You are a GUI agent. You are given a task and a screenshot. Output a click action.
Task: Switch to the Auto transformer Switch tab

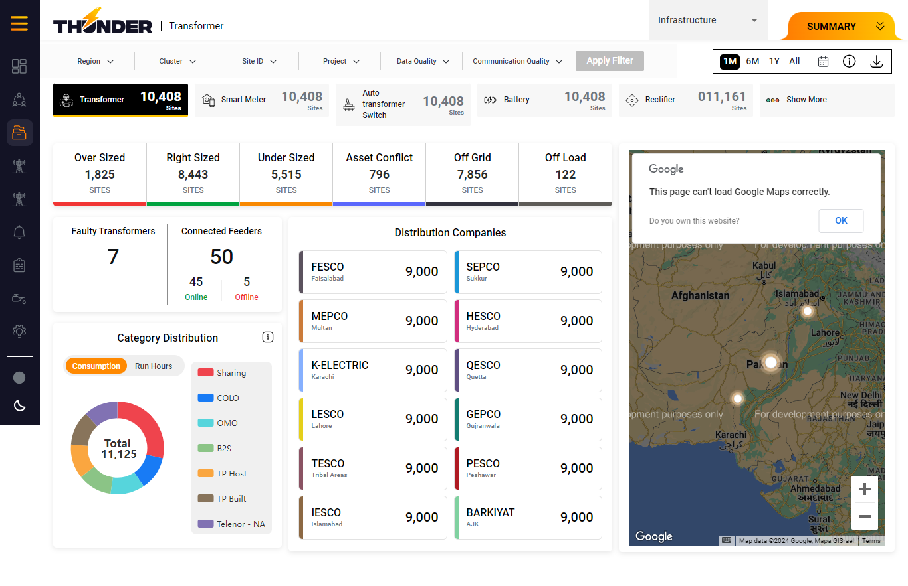pos(403,104)
